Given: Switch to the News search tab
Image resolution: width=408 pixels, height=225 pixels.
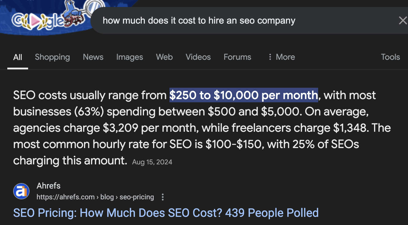Looking at the screenshot, I should 93,57.
